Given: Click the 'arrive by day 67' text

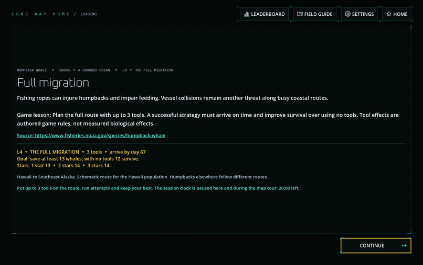Looking at the screenshot, I should pyautogui.click(x=128, y=152).
